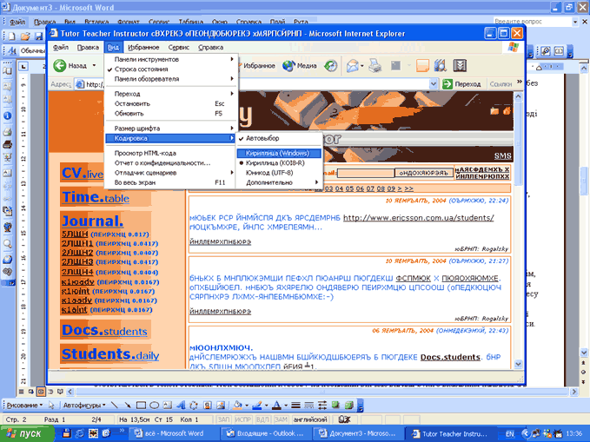Viewport: 590px width, 442px height.
Task: Insert WordArt via drawing toolbar icon
Action: tap(181, 406)
